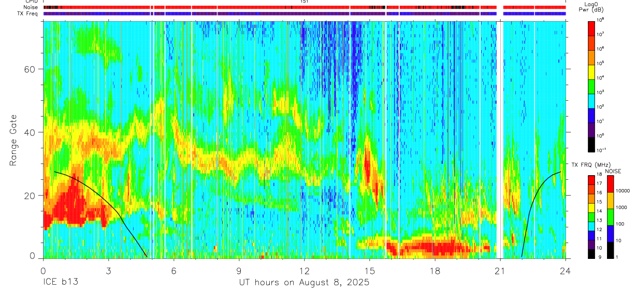Screen dimensions: 636x293
Task: Click the green segment of Lag0 Pwr colorbar
Action: point(592,86)
